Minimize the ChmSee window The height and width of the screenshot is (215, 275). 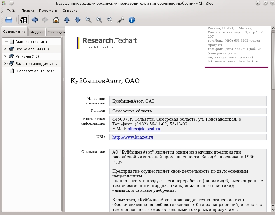pos(258,3)
